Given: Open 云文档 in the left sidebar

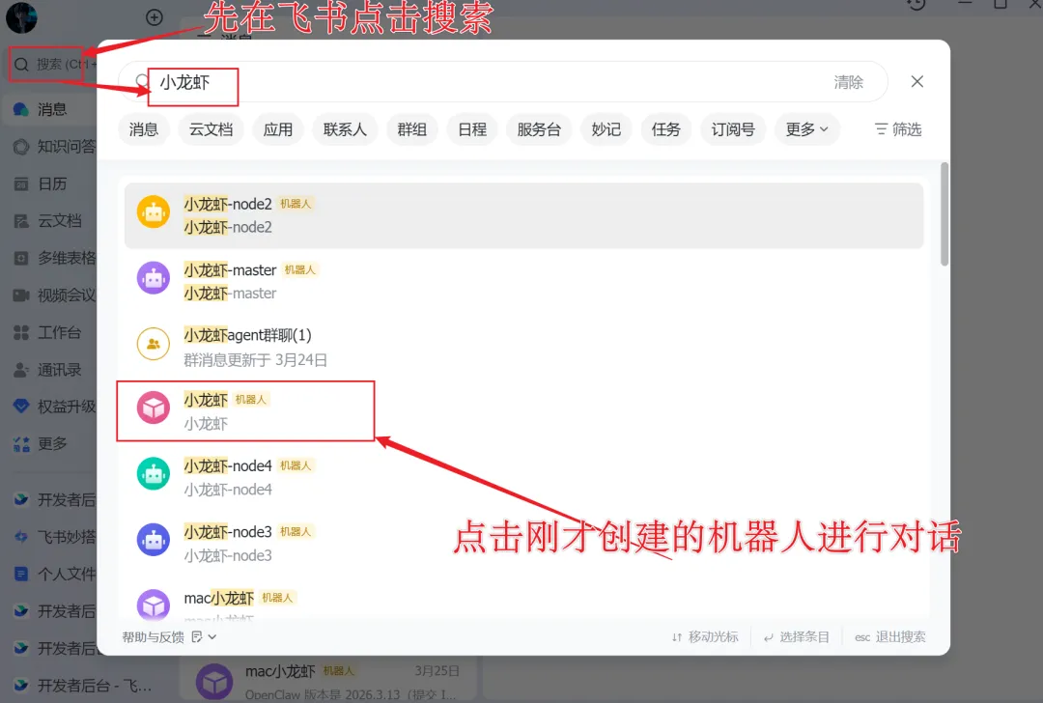Looking at the screenshot, I should (47, 221).
